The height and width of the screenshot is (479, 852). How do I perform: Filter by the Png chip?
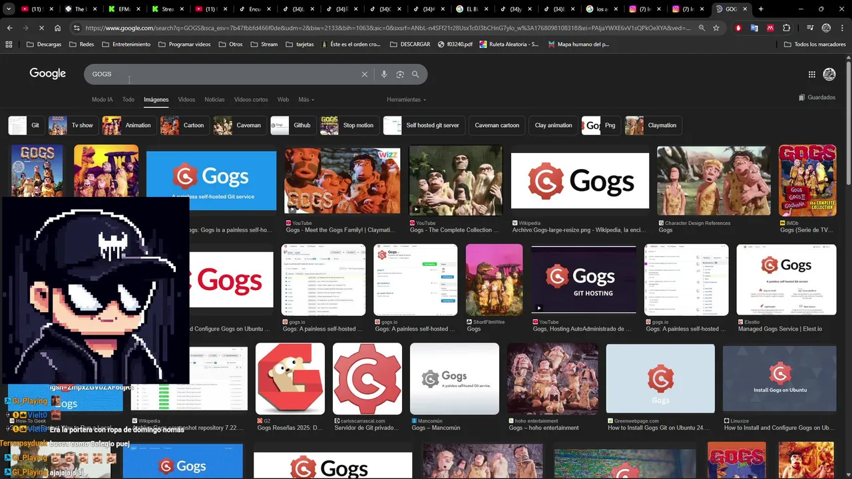tap(601, 125)
